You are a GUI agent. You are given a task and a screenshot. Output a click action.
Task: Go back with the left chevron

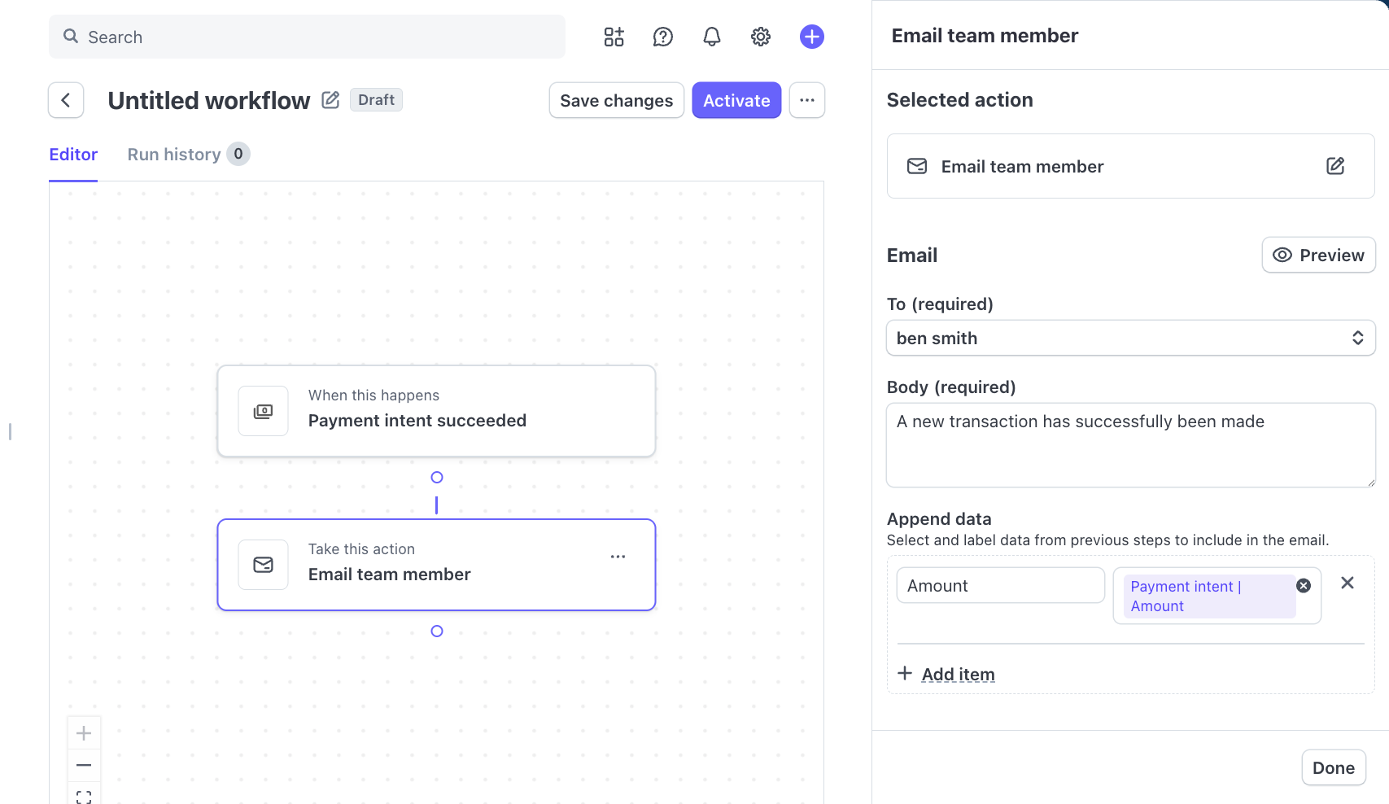click(x=66, y=100)
